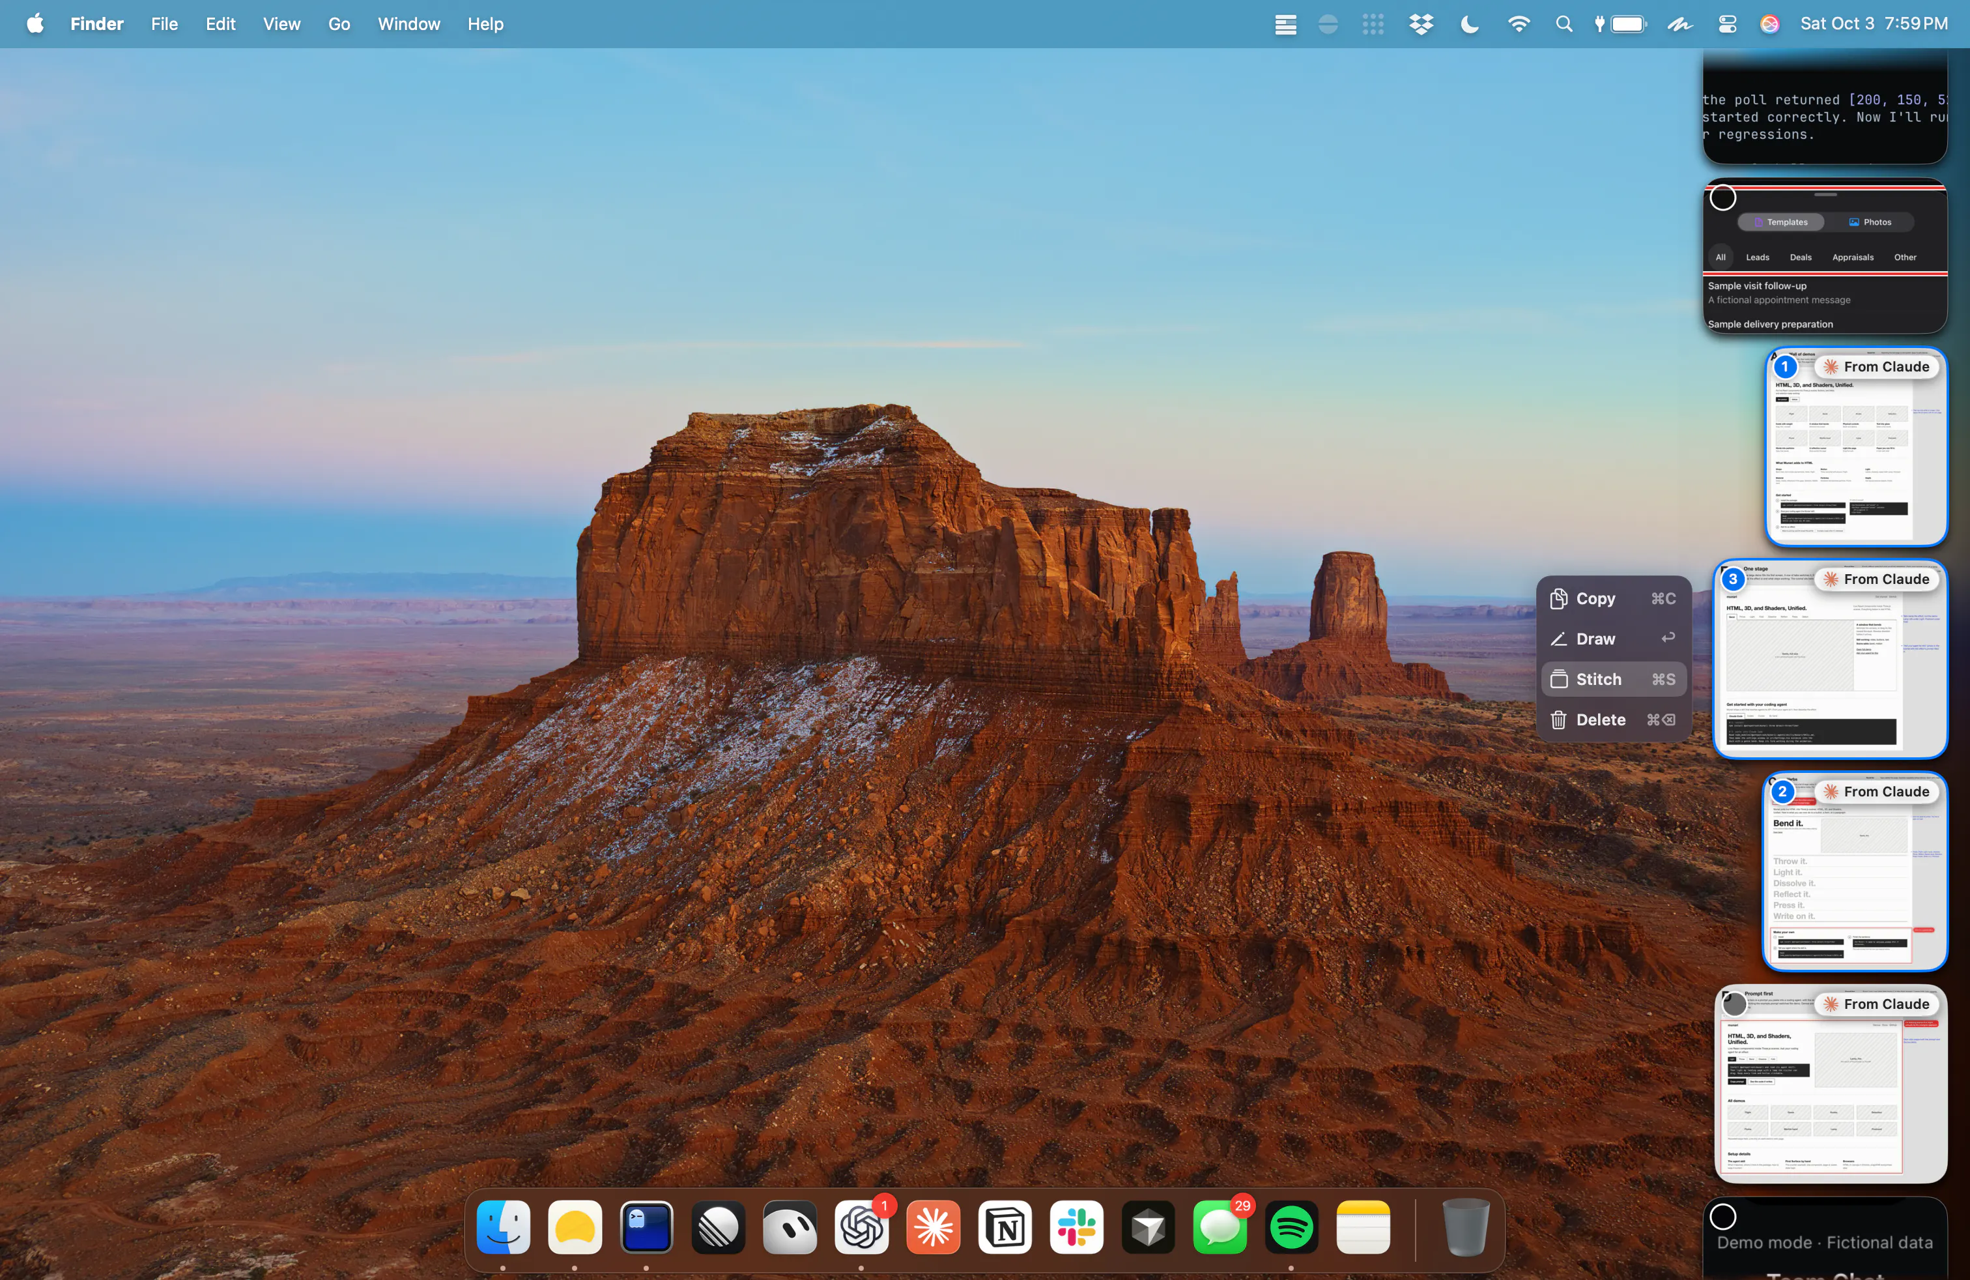The image size is (1970, 1280).
Task: Open the Edit menu
Action: pyautogui.click(x=220, y=24)
